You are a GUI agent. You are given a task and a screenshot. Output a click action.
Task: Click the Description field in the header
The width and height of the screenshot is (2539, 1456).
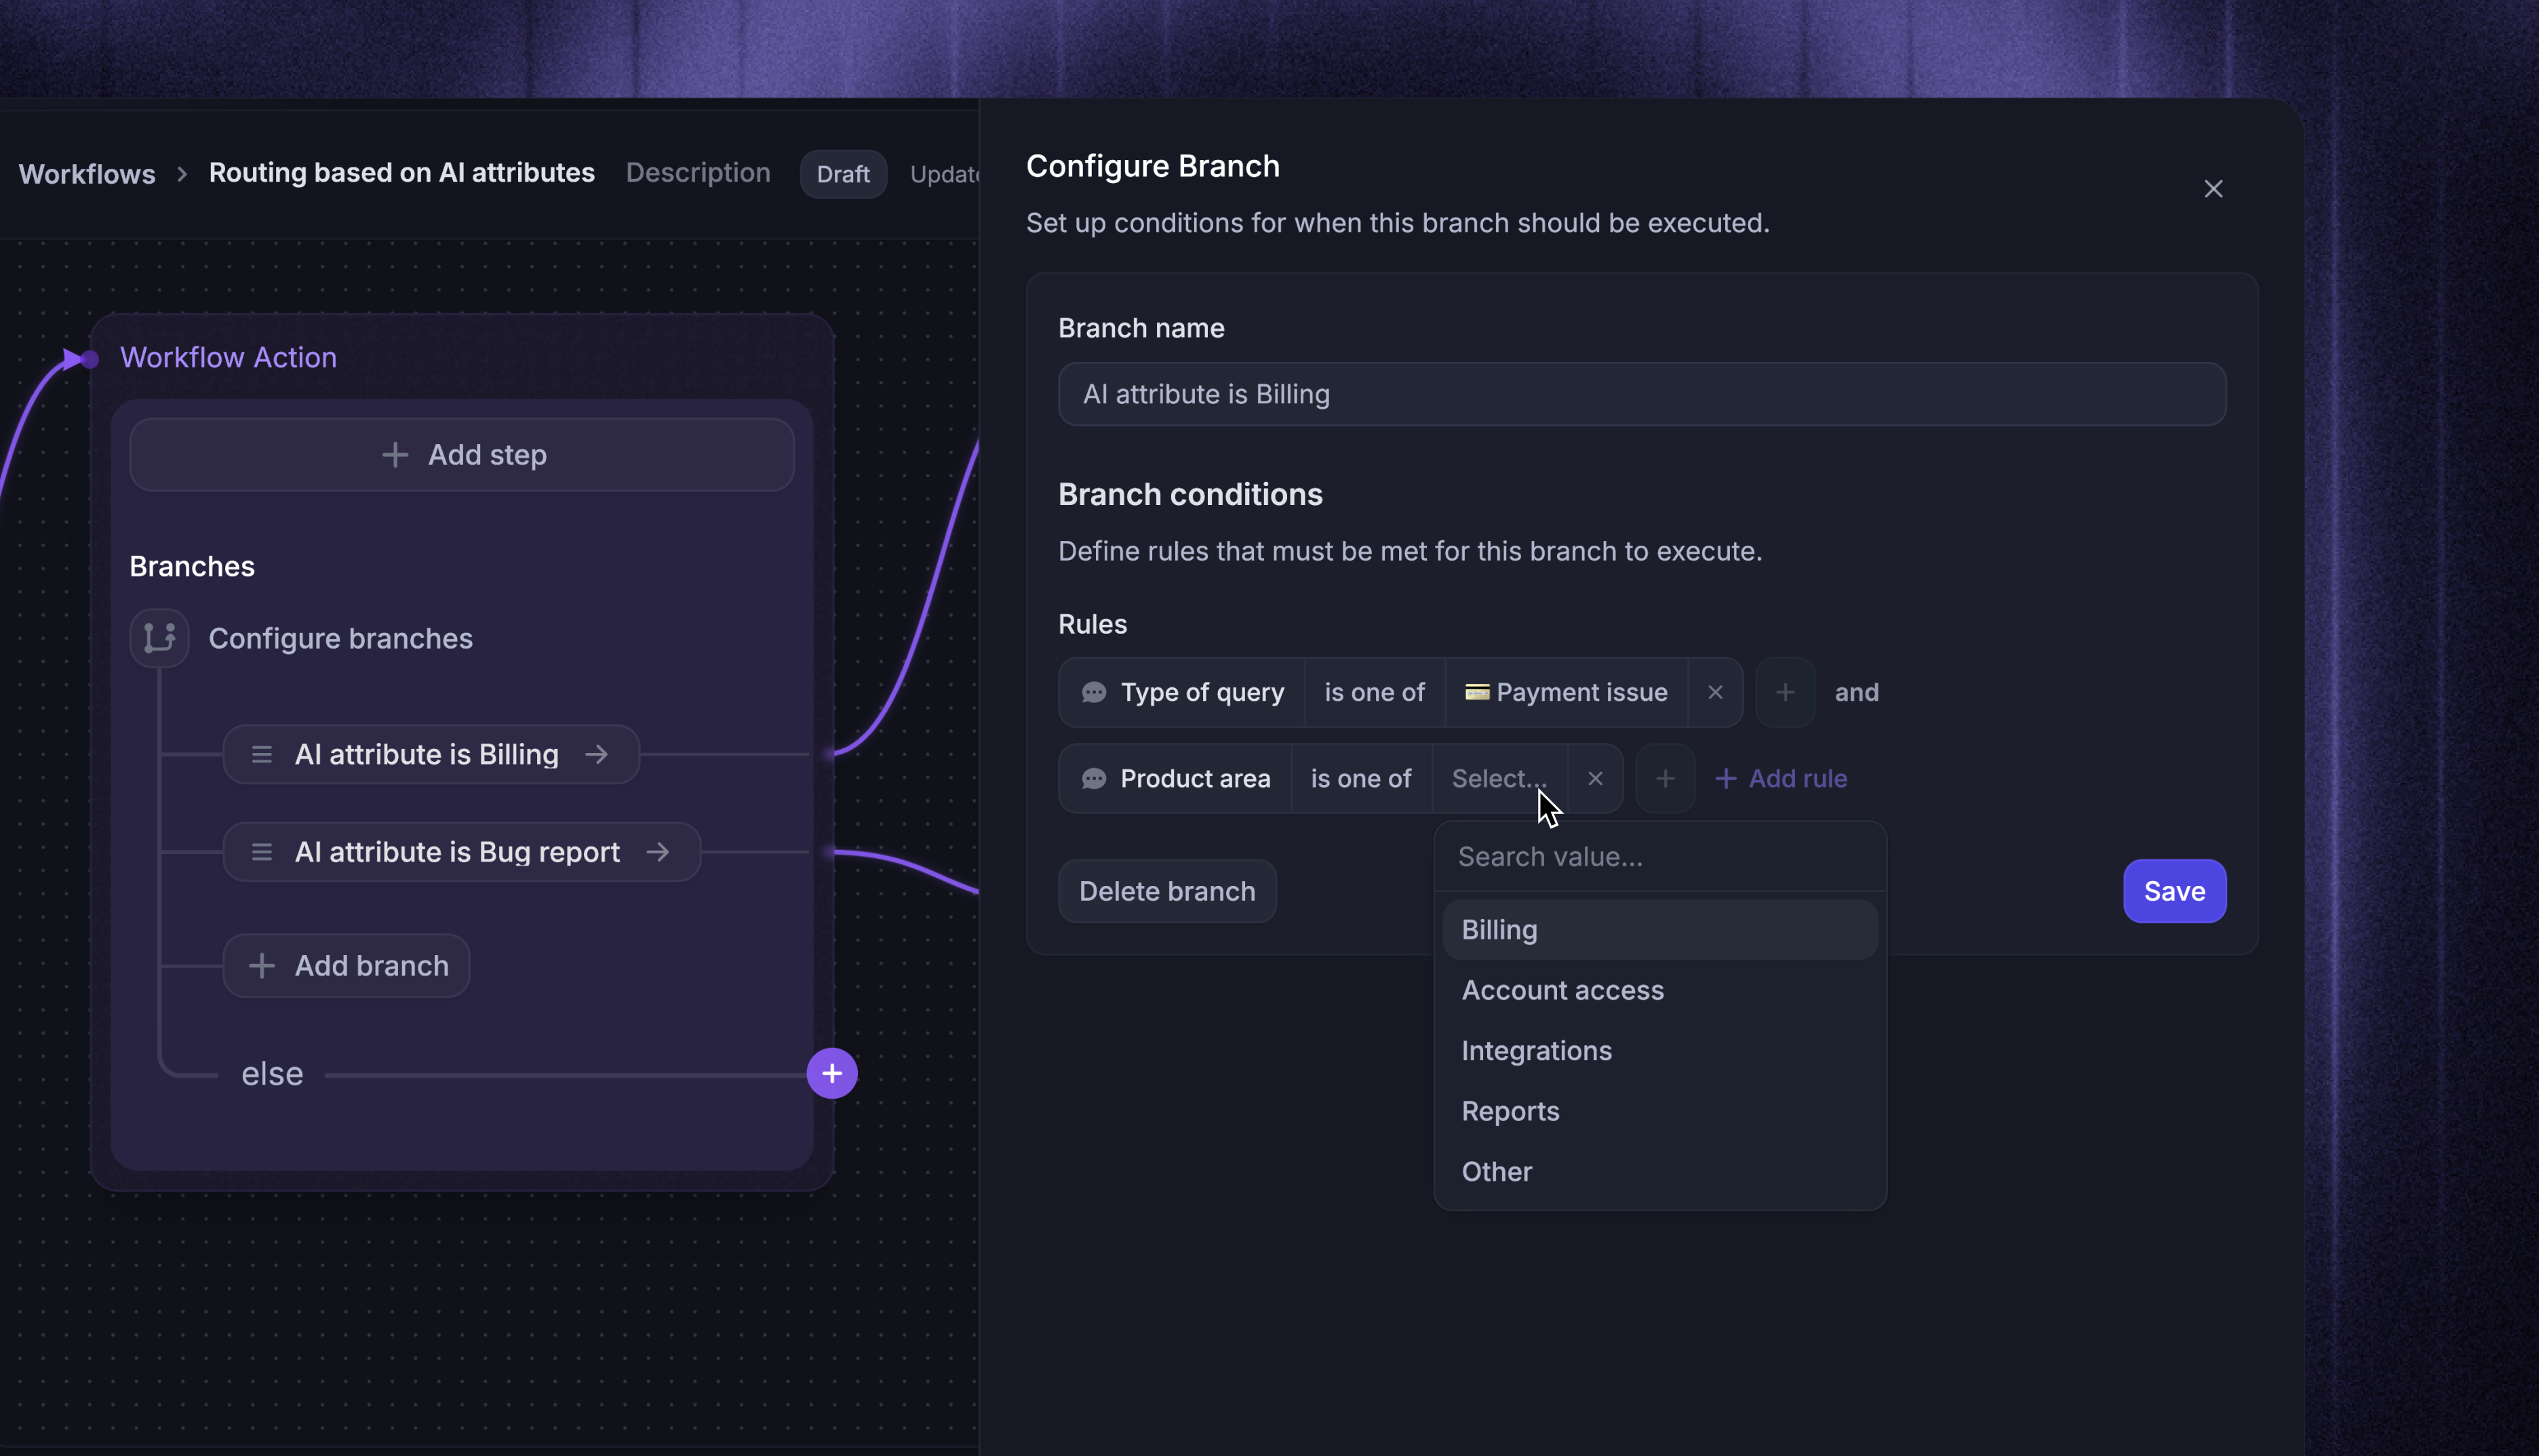[698, 172]
